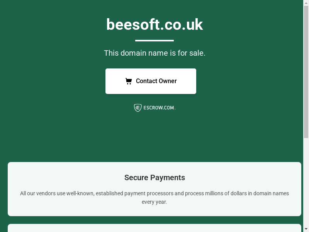Click the beesoft.co.uk domain heading

click(x=154, y=25)
